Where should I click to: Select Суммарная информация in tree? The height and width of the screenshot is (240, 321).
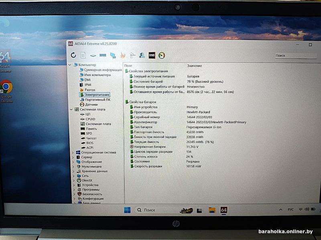(x=103, y=70)
